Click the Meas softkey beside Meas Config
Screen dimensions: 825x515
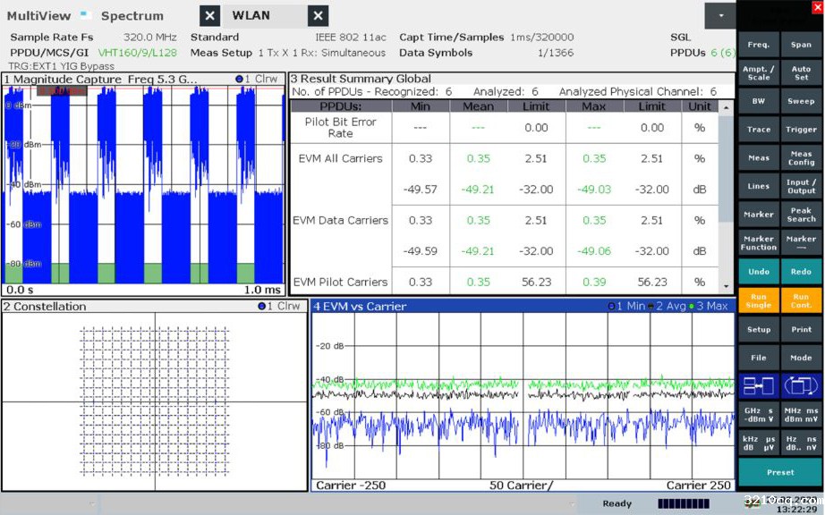coord(758,158)
